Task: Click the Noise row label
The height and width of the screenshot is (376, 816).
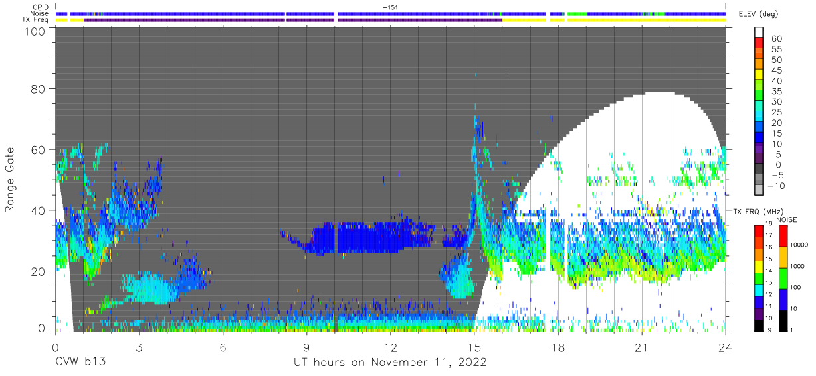Action: pos(40,13)
